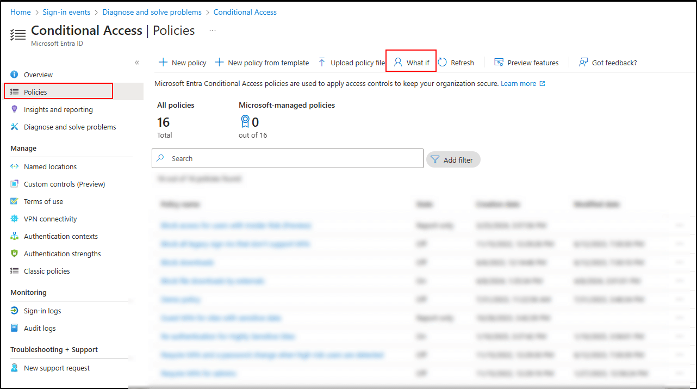Open Classic policies
Image resolution: width=697 pixels, height=389 pixels.
coord(47,271)
